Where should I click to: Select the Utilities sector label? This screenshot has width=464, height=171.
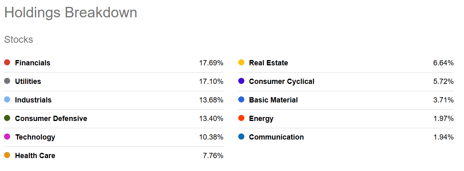pos(28,81)
